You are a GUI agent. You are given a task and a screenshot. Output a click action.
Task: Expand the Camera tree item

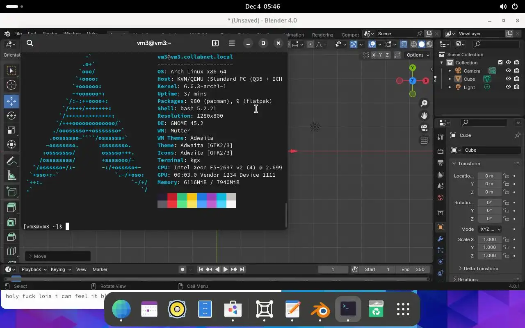(450, 71)
